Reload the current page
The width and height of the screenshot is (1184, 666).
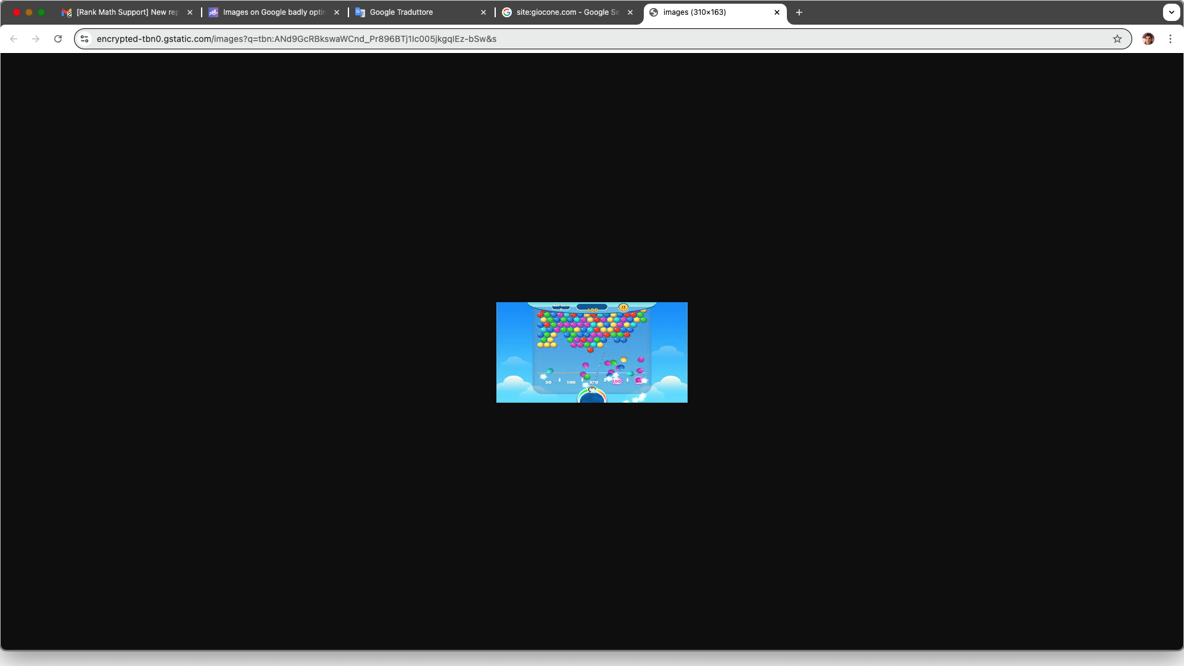(58, 39)
